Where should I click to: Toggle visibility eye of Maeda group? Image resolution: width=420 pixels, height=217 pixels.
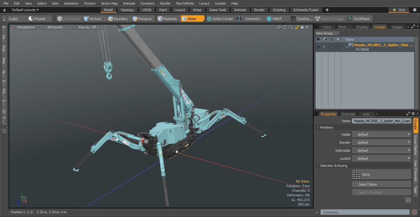[x=318, y=47]
